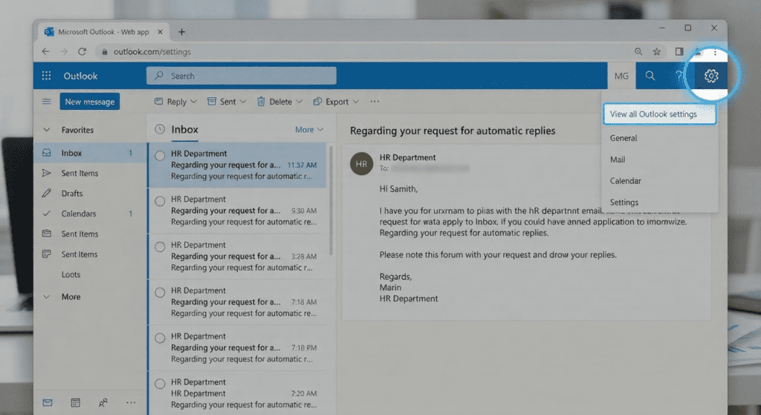The height and width of the screenshot is (415, 761).
Task: Open the People module icon at bottom
Action: point(103,402)
